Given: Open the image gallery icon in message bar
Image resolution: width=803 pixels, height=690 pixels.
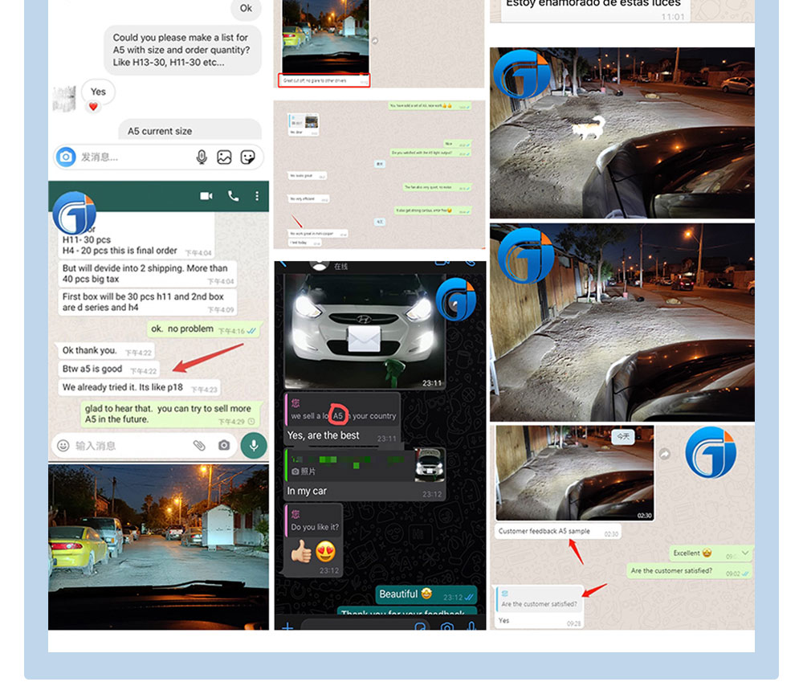Looking at the screenshot, I should tap(224, 157).
